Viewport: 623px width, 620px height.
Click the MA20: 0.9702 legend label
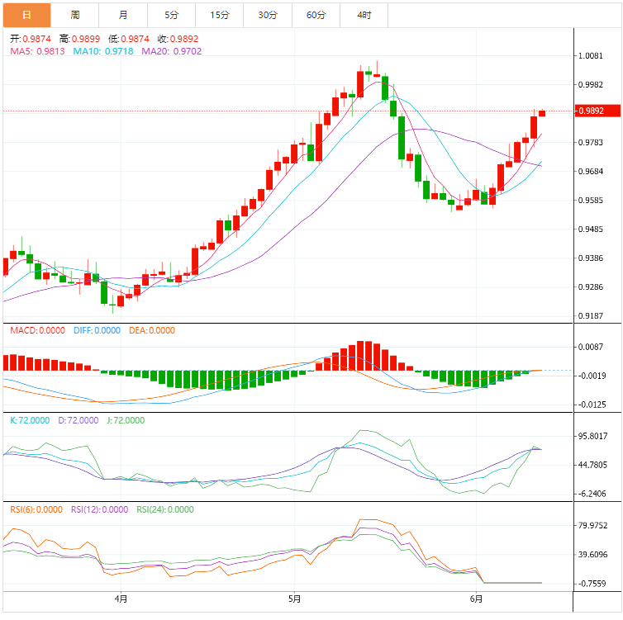[172, 51]
